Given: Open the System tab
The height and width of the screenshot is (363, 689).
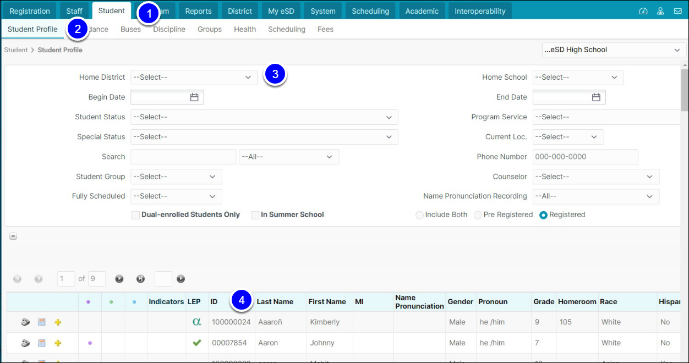Looking at the screenshot, I should (x=323, y=11).
